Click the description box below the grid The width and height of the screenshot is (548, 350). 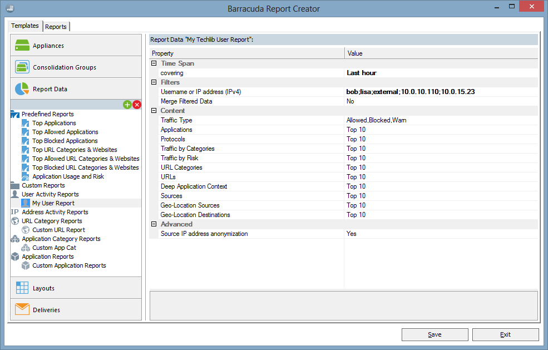tap(344, 305)
